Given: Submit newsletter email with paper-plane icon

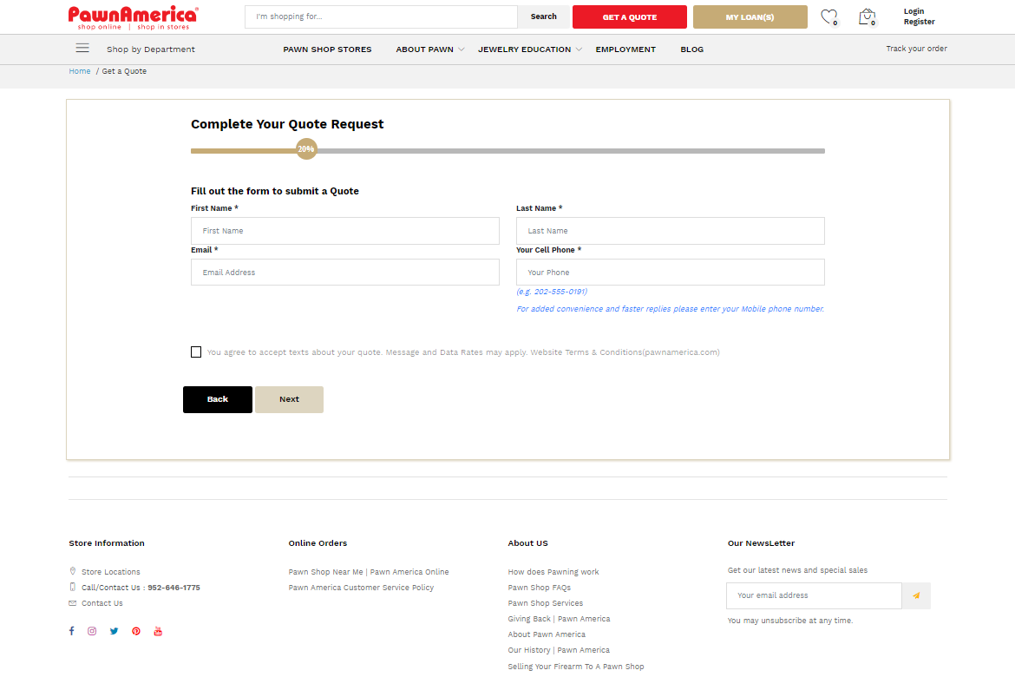Looking at the screenshot, I should (916, 595).
